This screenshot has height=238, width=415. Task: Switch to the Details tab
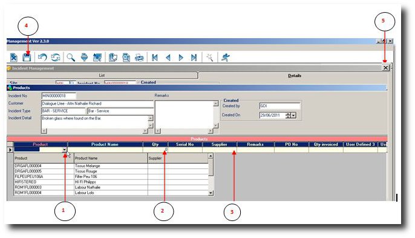coord(294,76)
